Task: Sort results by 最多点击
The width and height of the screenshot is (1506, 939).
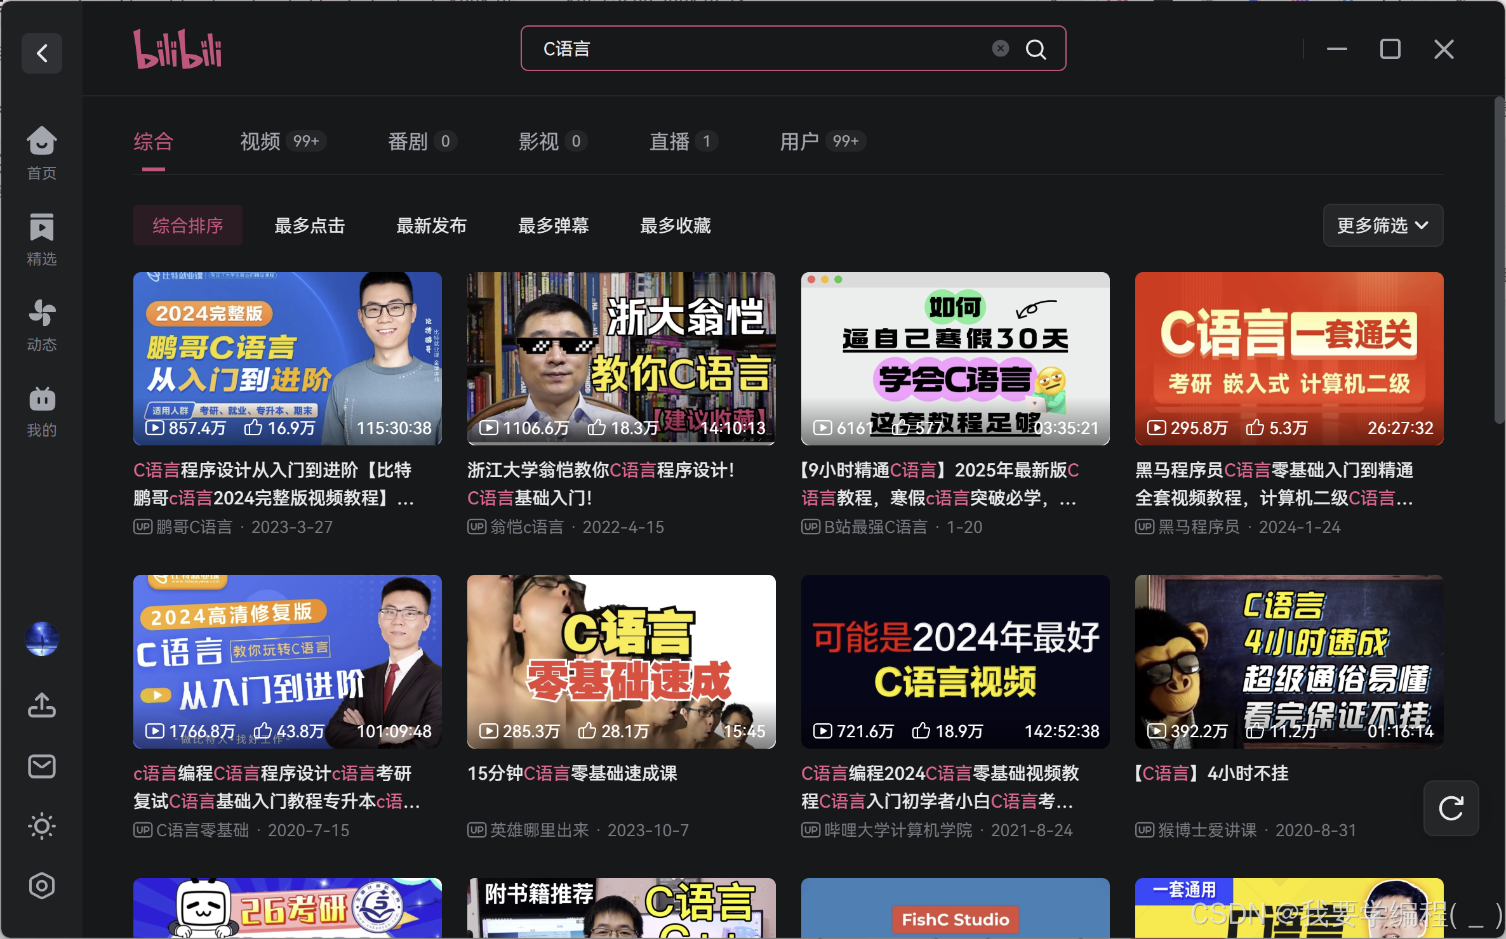Action: click(x=310, y=225)
